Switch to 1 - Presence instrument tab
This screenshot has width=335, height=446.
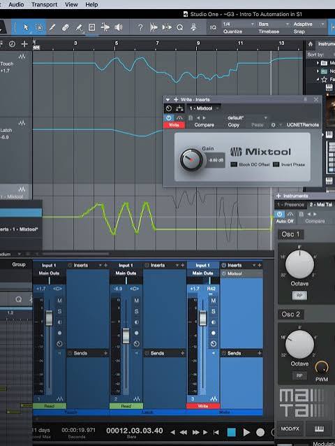290,205
